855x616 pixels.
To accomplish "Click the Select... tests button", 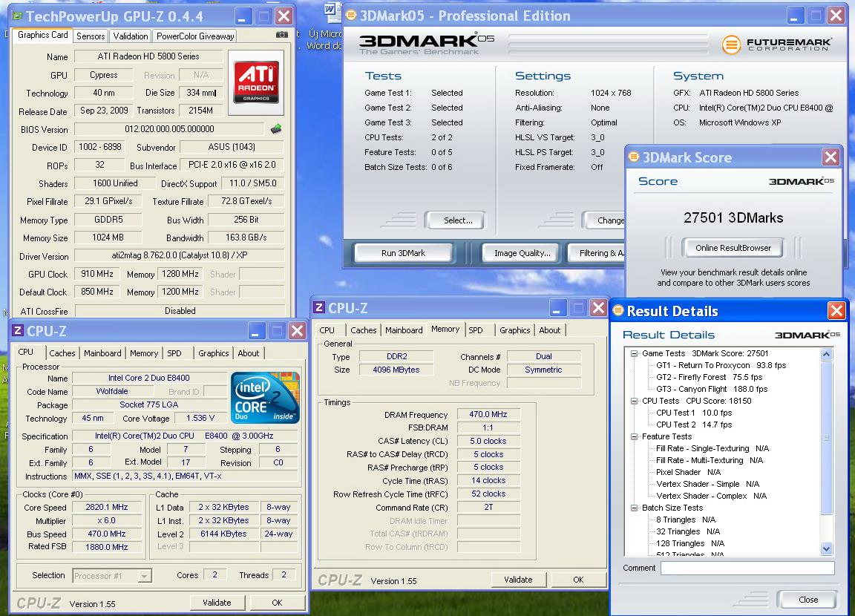I will (x=455, y=220).
